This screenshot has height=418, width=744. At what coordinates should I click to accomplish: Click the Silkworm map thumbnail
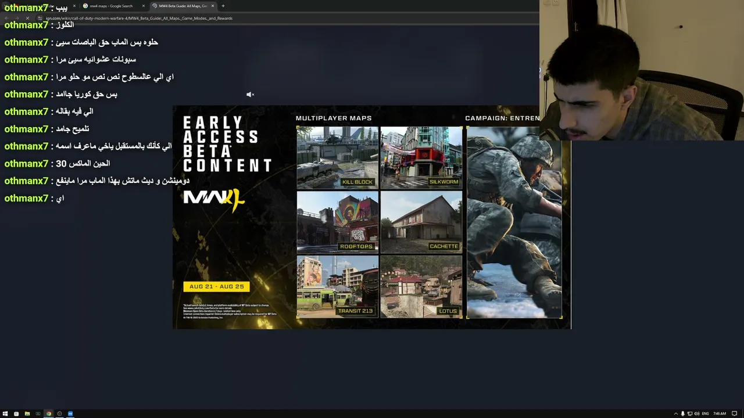click(421, 158)
